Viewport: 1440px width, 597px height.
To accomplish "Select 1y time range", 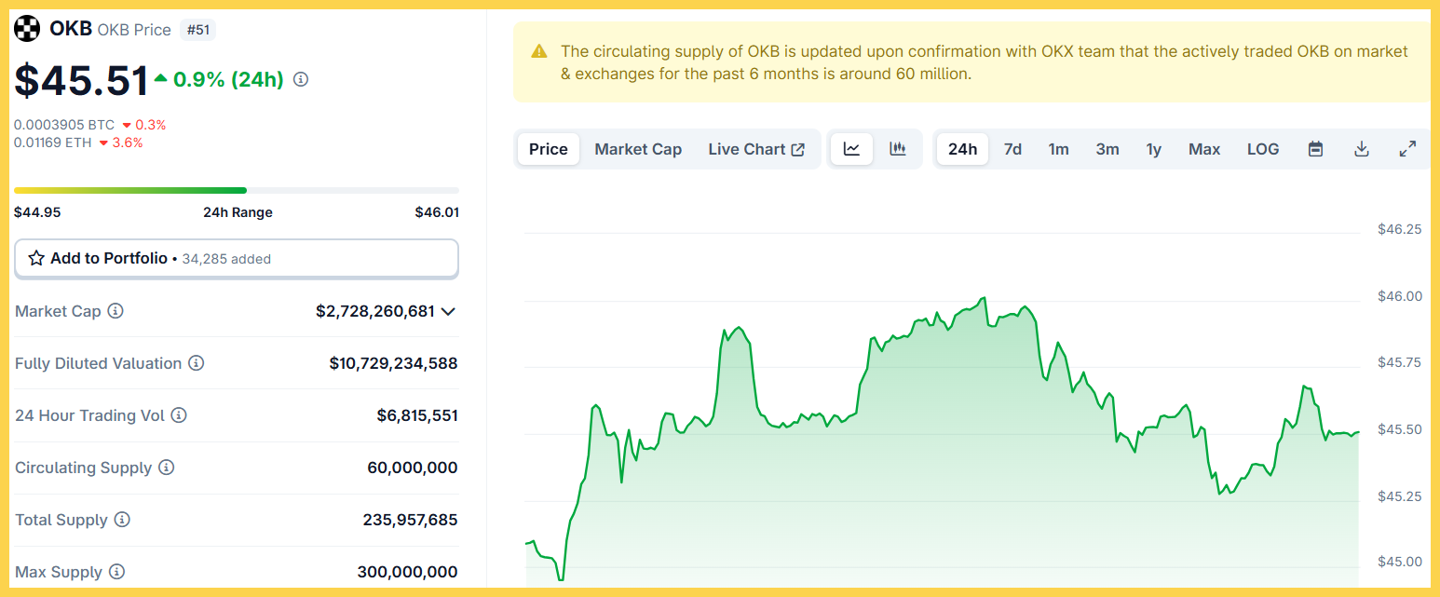I will tap(1154, 149).
